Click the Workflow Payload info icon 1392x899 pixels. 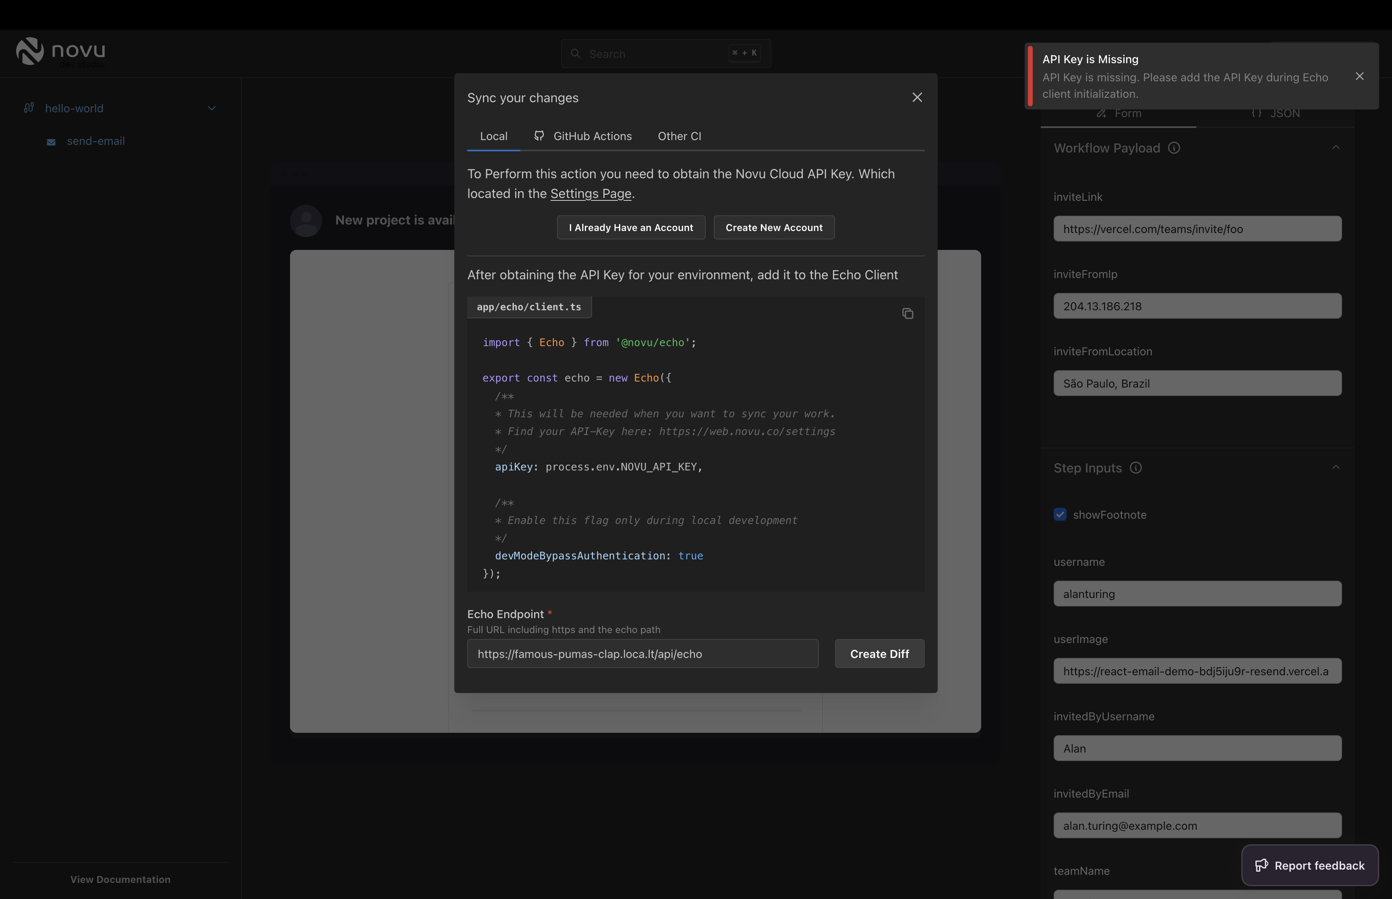(1174, 148)
